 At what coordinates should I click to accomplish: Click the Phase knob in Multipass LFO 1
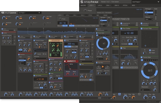[x=60, y=19]
